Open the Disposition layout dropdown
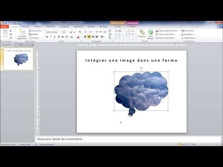Screen dimensions: 223x167 pyautogui.click(x=36, y=31)
